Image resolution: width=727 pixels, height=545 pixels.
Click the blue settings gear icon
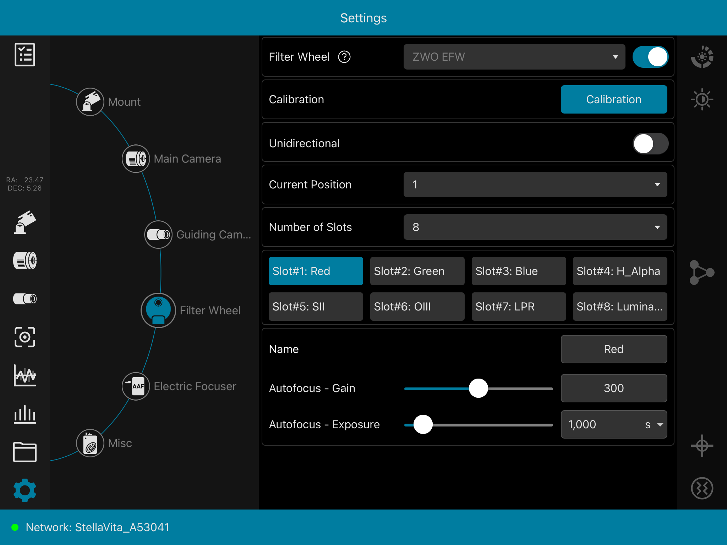(25, 490)
